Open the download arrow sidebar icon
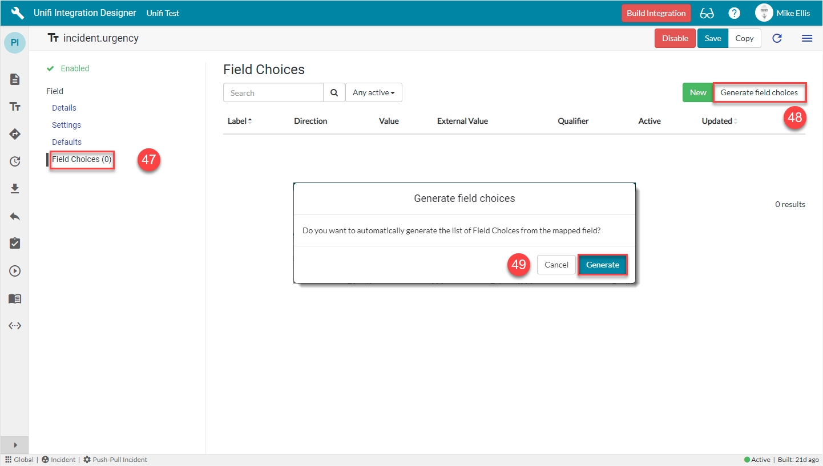Image resolution: width=823 pixels, height=466 pixels. [15, 189]
